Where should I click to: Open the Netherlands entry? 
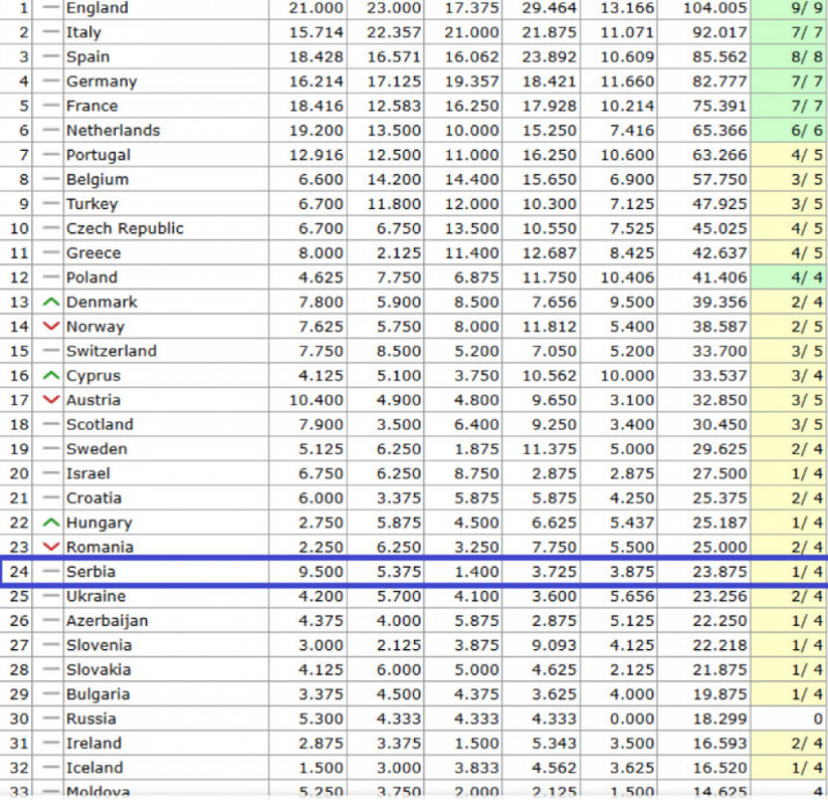click(x=112, y=131)
